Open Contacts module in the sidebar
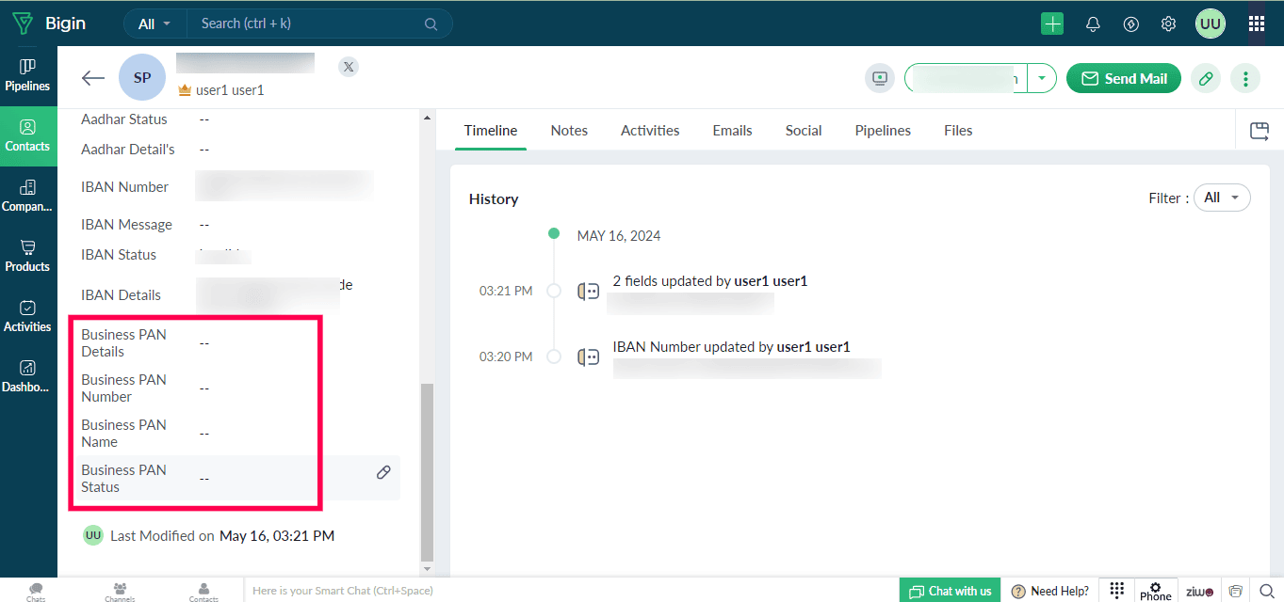This screenshot has height=602, width=1284. pyautogui.click(x=28, y=135)
